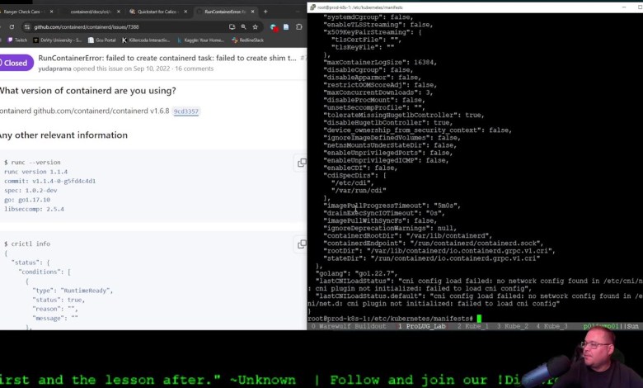
Task: Select tmux window 3 Kube_2
Action: click(x=512, y=326)
